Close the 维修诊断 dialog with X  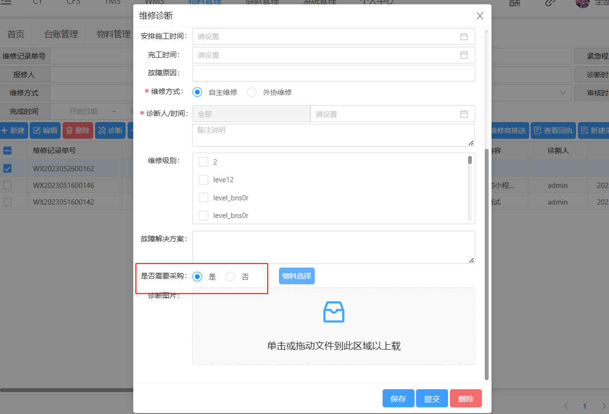pos(480,16)
